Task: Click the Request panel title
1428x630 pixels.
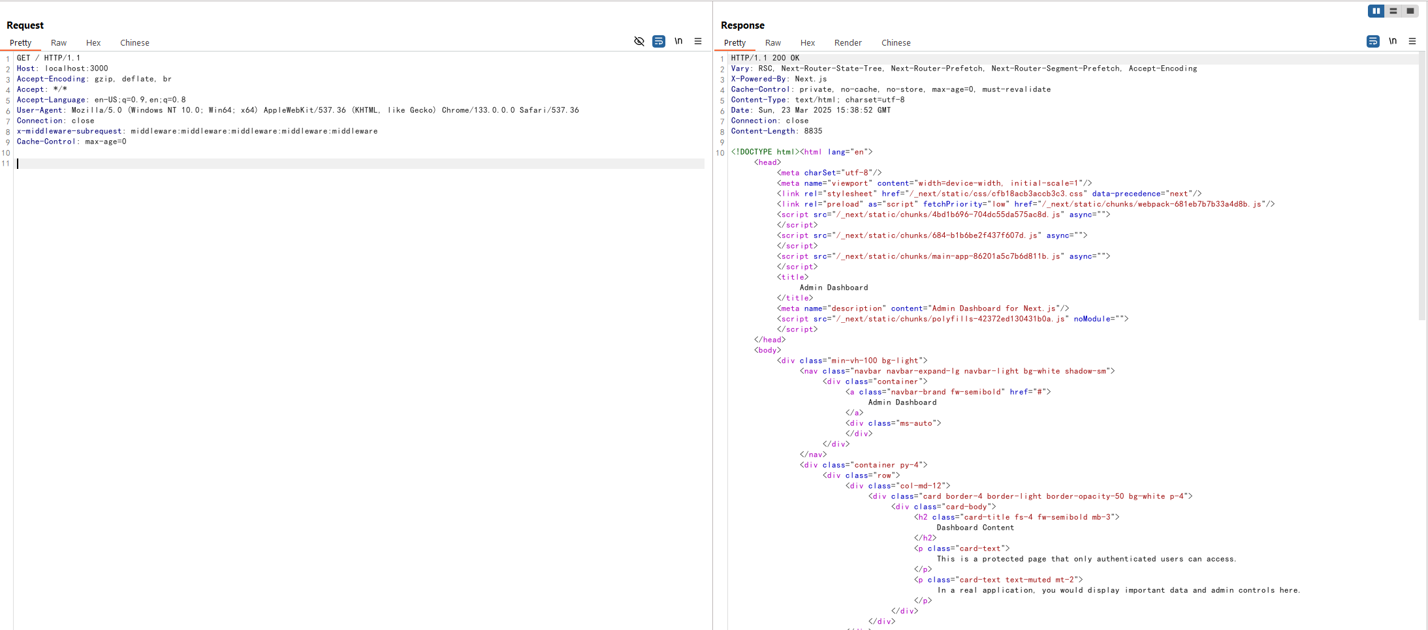Action: (25, 25)
